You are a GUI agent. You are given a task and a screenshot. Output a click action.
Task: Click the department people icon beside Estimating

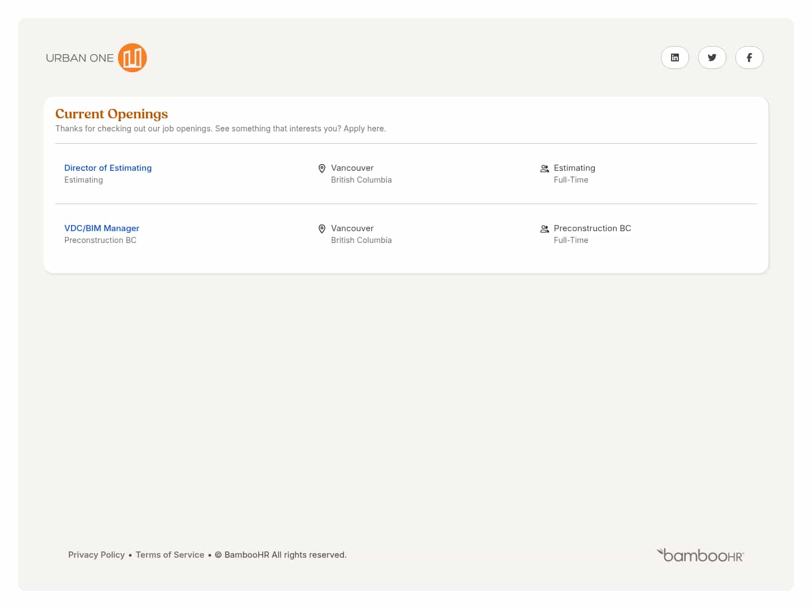point(545,169)
